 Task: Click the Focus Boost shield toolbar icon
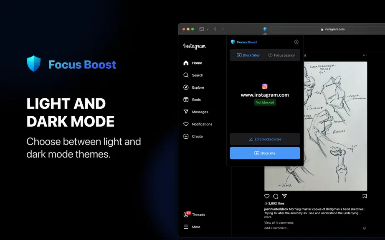click(x=265, y=29)
